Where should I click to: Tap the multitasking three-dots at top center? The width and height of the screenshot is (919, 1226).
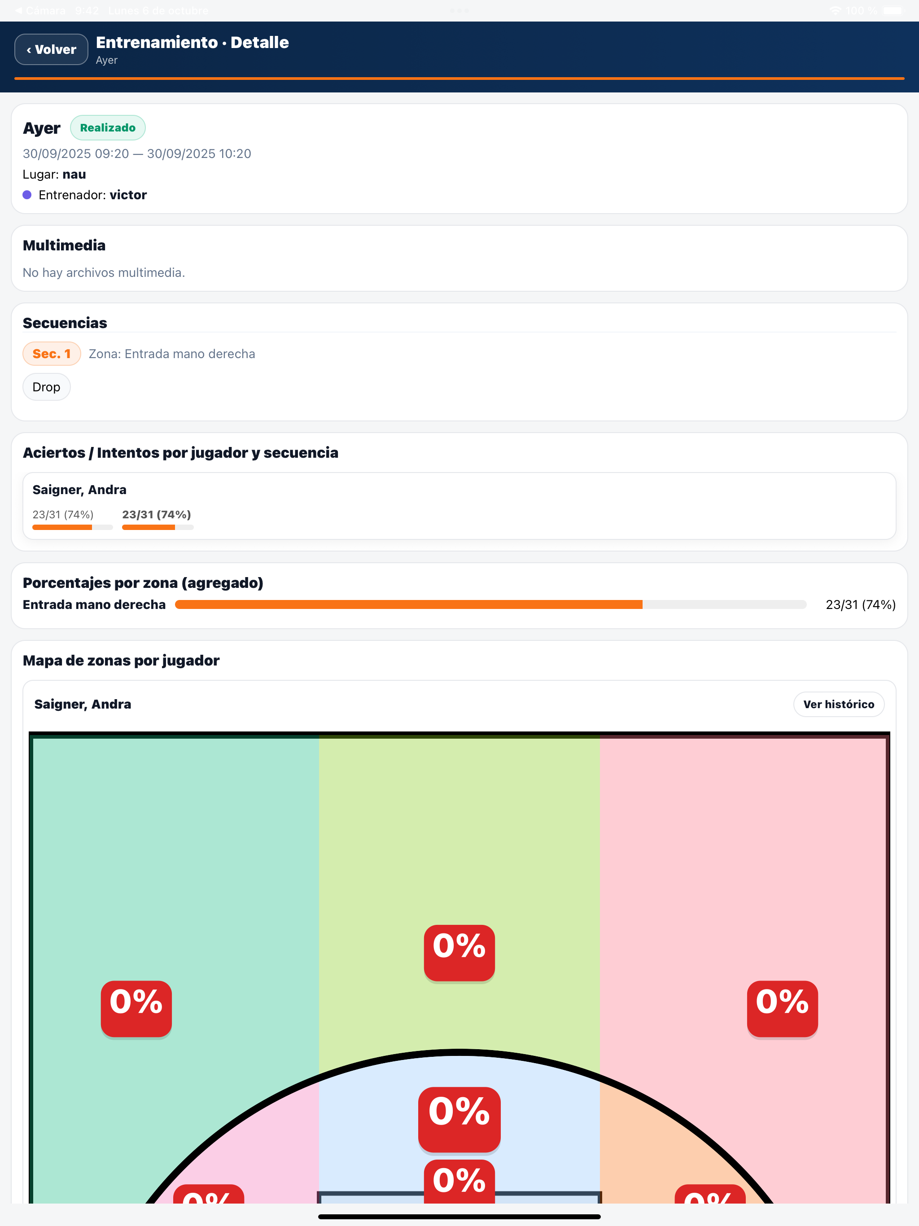[459, 10]
